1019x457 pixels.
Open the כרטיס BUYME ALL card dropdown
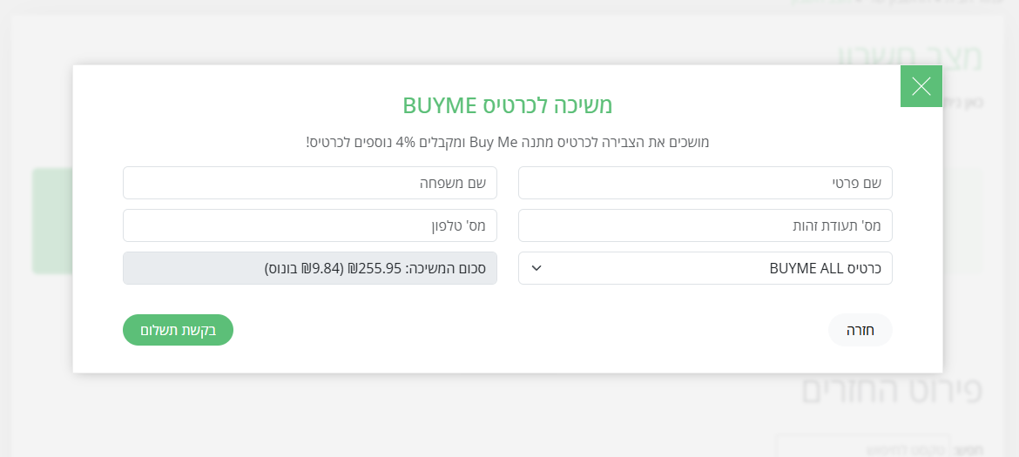pos(705,268)
